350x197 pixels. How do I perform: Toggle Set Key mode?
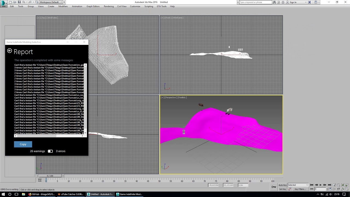(282, 189)
